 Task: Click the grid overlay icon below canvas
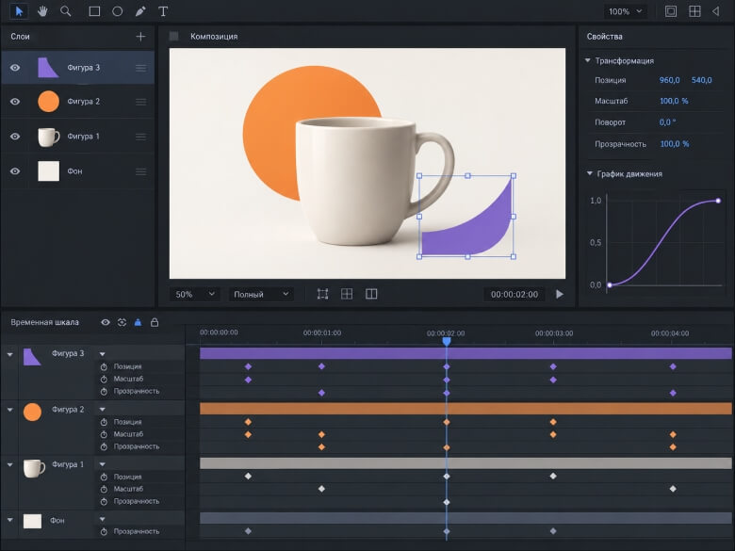[347, 294]
